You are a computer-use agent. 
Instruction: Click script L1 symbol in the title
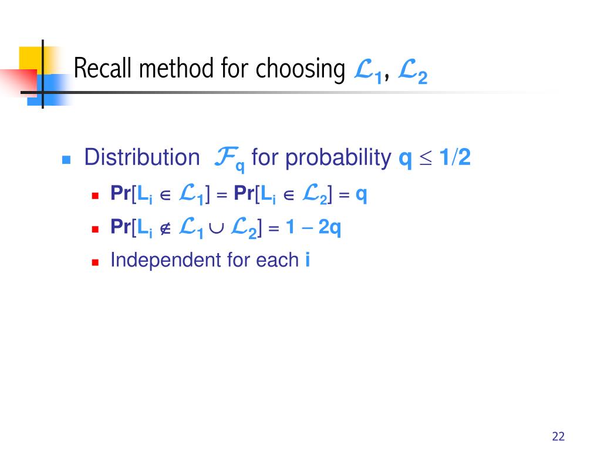pyautogui.click(x=368, y=70)
